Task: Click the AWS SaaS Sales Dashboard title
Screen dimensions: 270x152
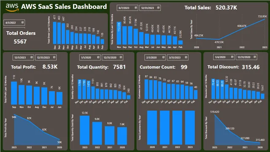Action: click(64, 7)
